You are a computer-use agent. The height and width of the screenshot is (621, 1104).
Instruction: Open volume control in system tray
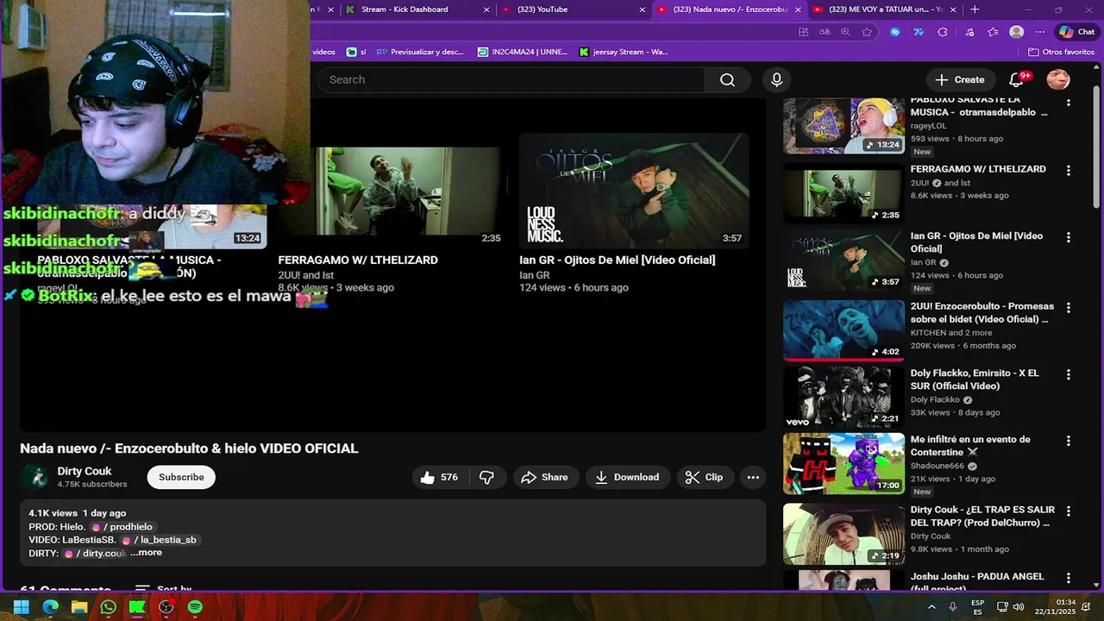[1019, 607]
